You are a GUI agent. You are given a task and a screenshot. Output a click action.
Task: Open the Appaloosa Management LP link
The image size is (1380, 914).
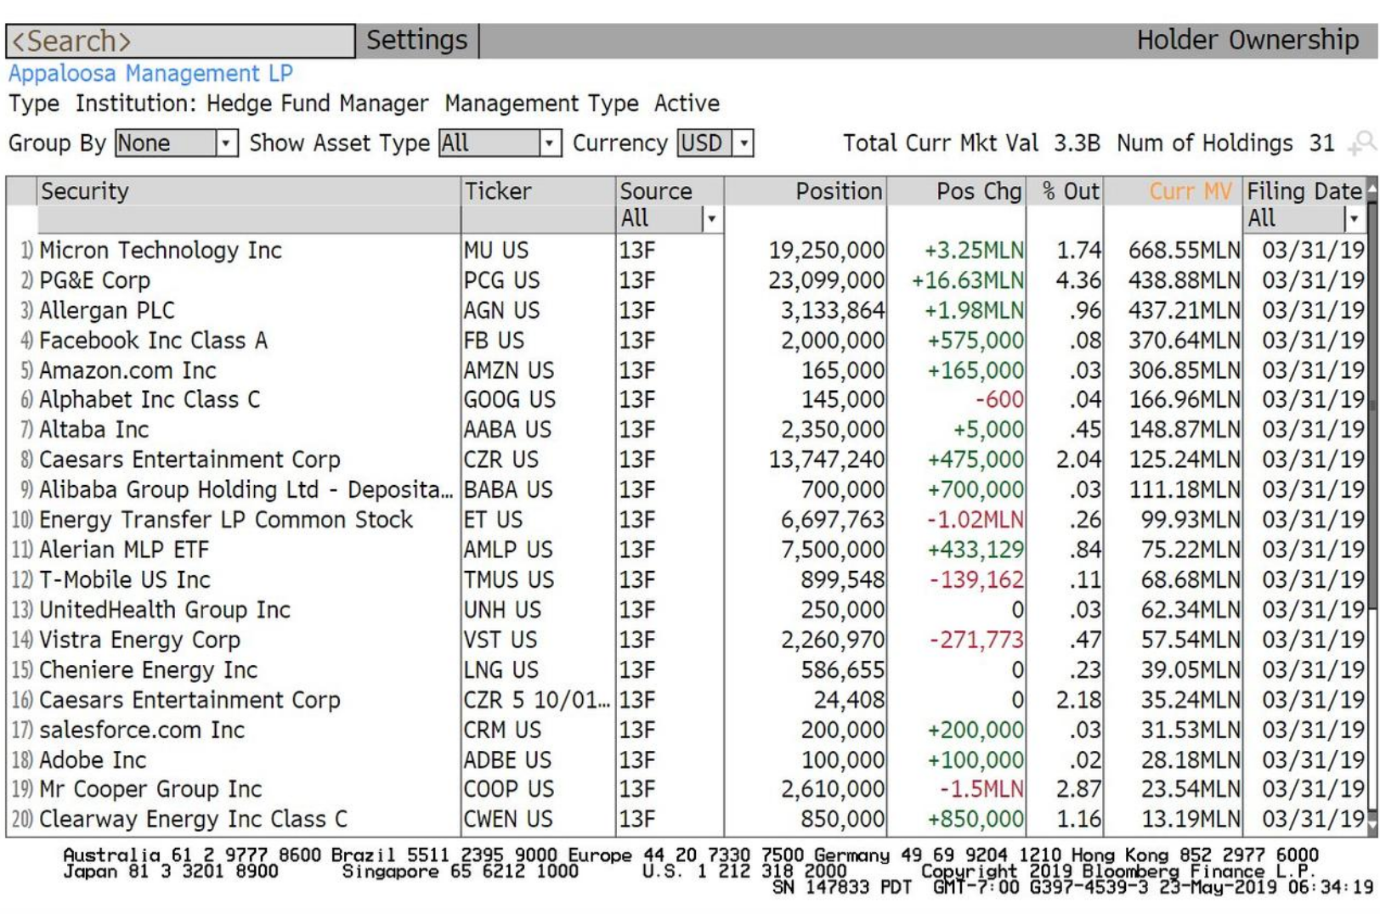pos(150,73)
